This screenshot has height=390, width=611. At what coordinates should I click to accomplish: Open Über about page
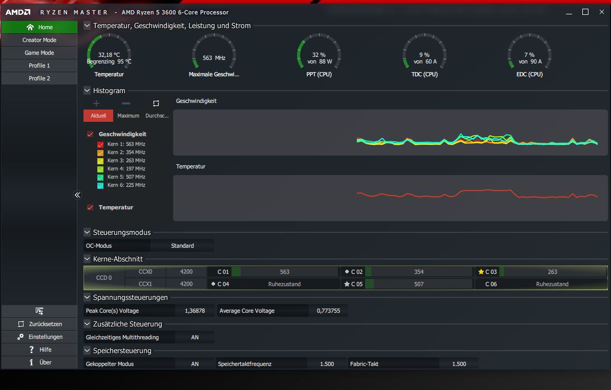(39, 362)
